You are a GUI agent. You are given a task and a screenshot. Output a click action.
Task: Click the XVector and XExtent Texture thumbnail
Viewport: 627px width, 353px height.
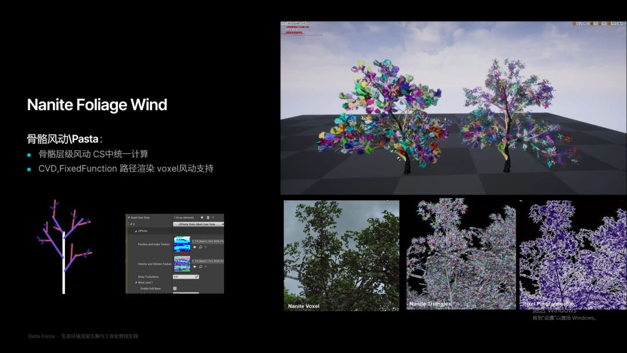point(182,264)
